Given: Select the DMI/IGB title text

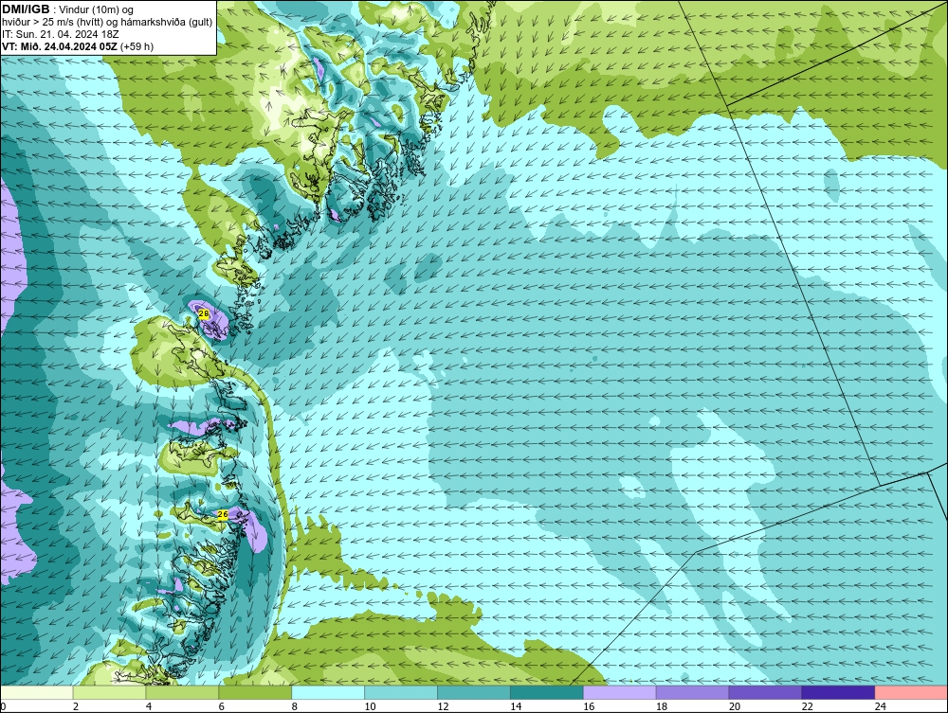Looking at the screenshot, I should (26, 9).
